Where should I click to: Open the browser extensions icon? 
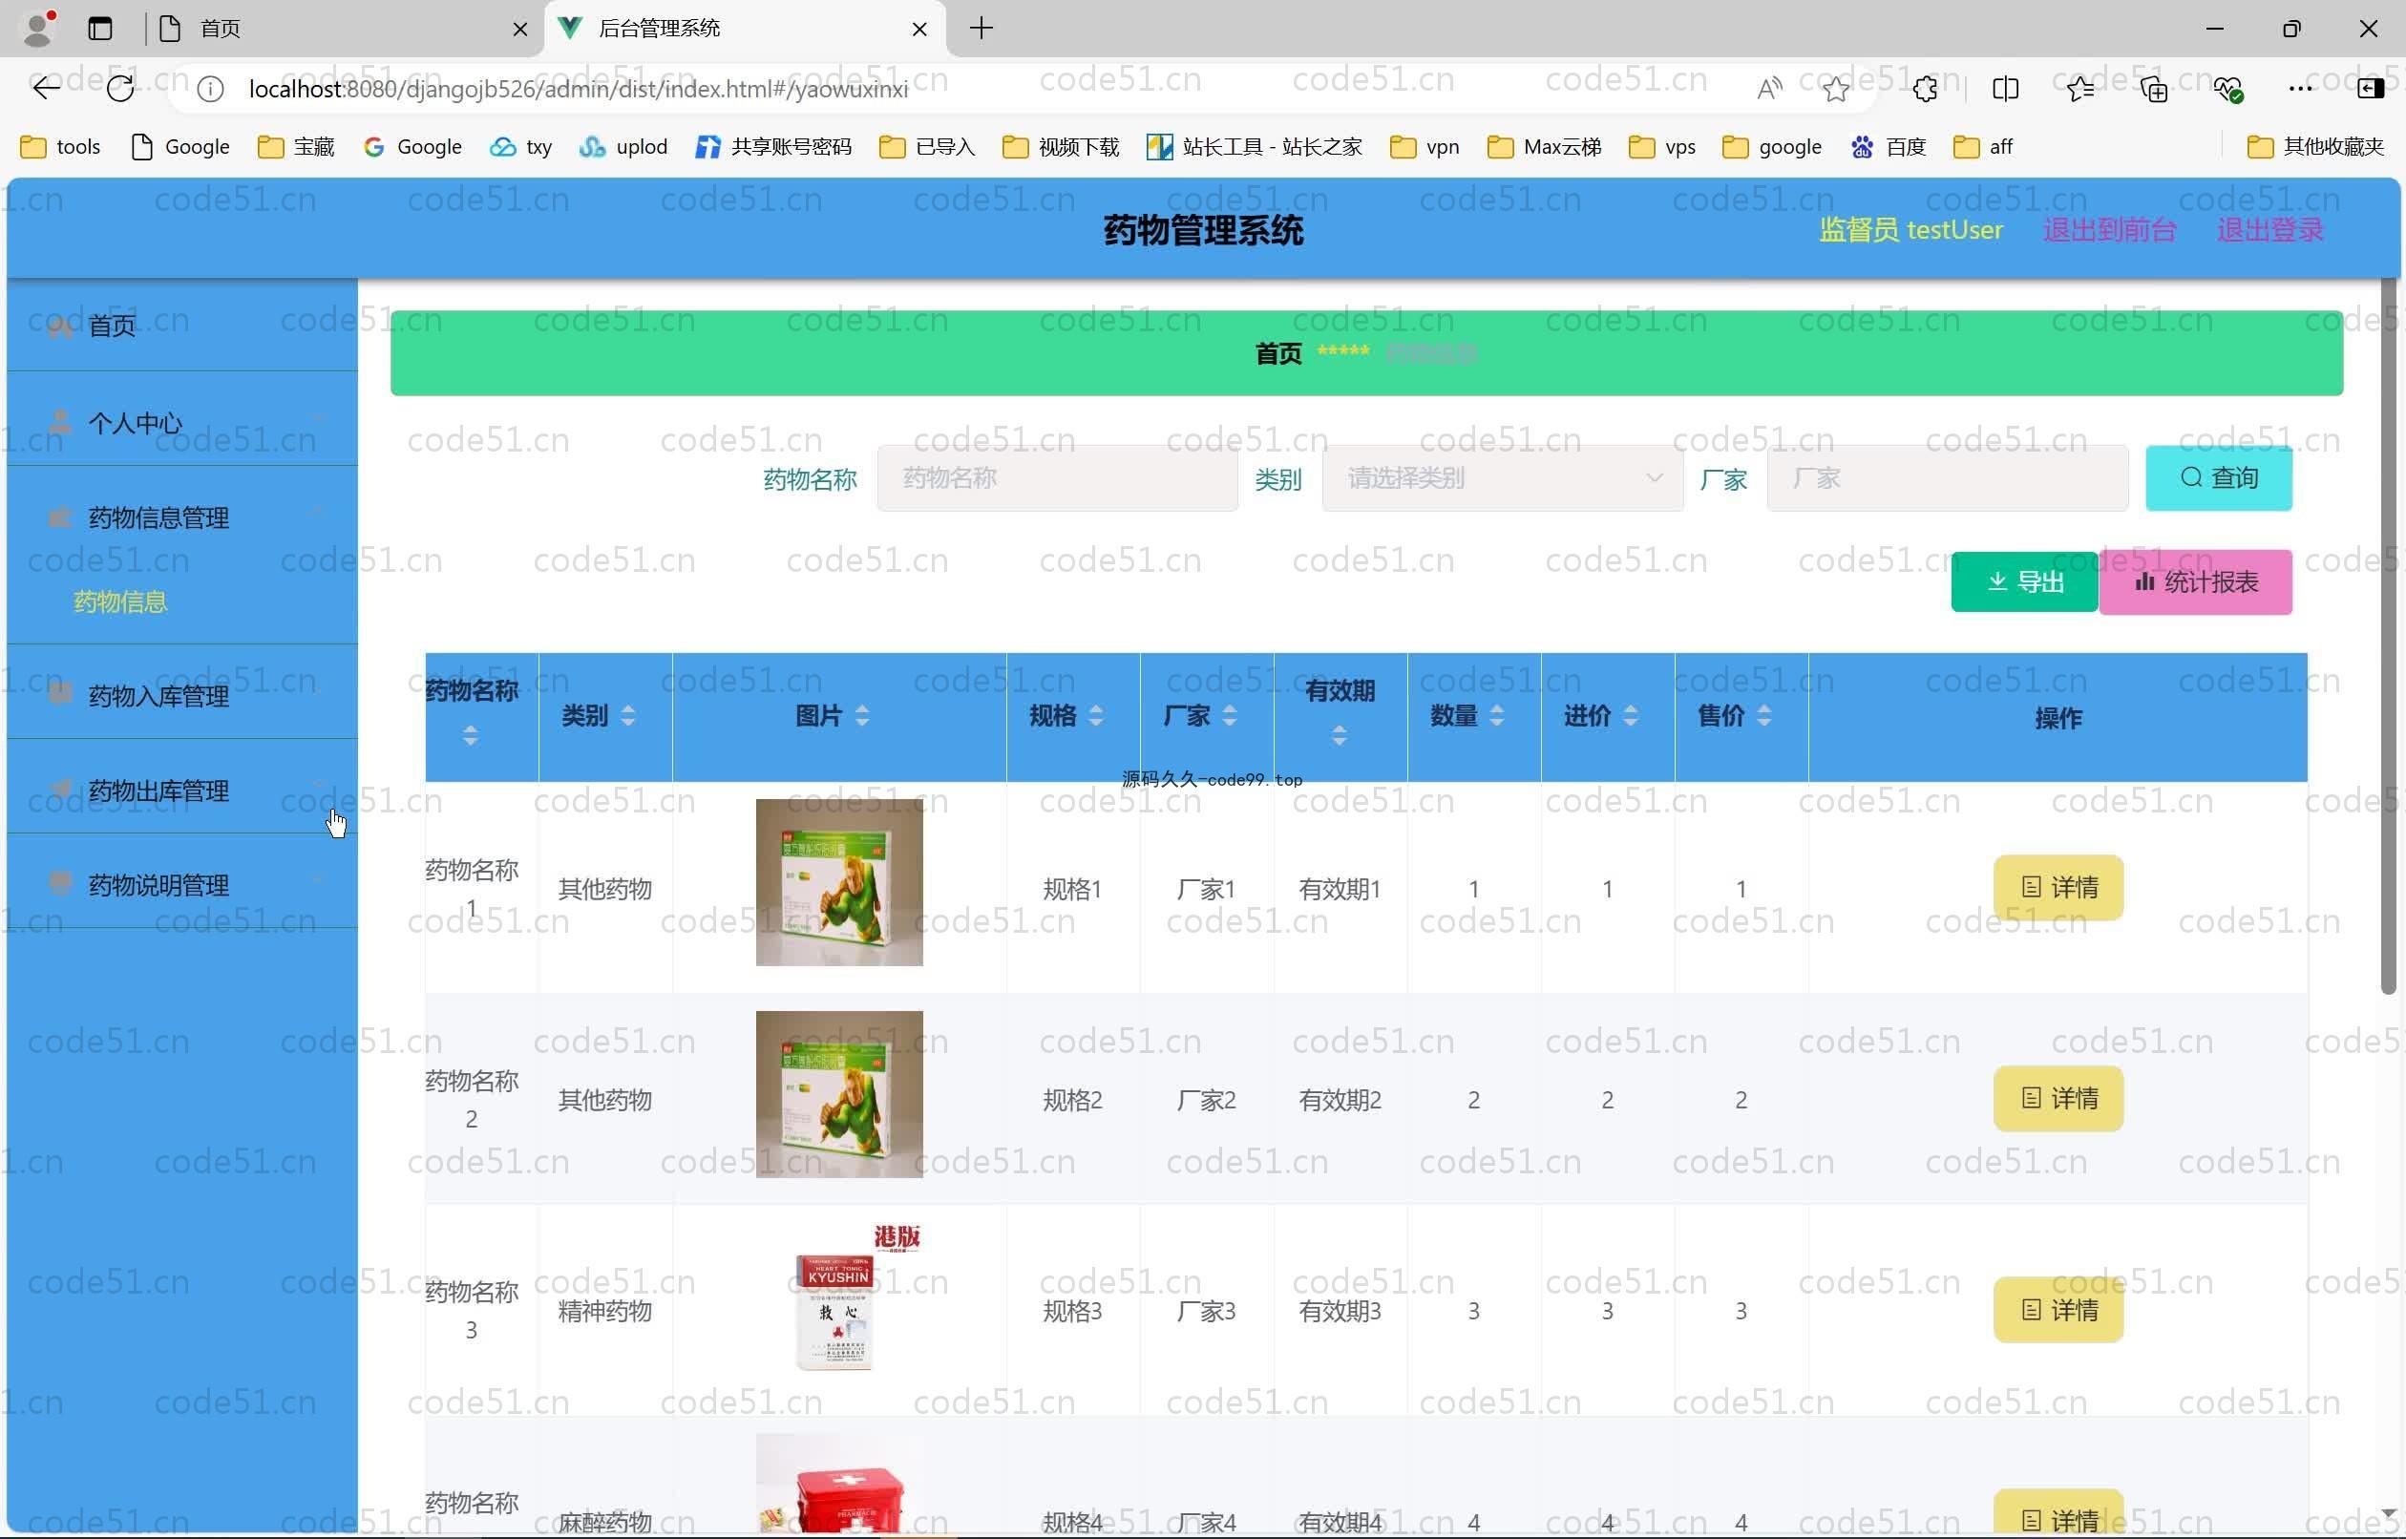tap(1926, 90)
